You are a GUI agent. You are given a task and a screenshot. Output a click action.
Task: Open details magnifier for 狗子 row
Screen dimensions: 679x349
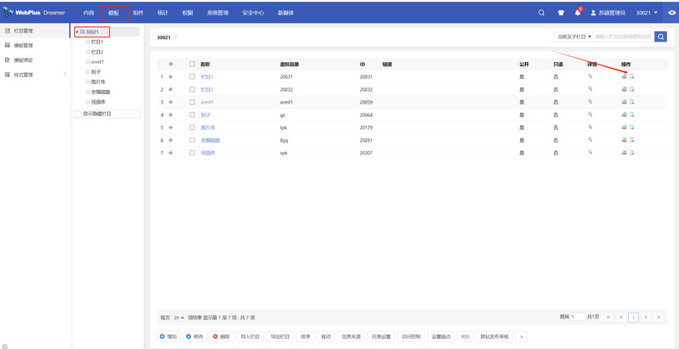coord(590,115)
